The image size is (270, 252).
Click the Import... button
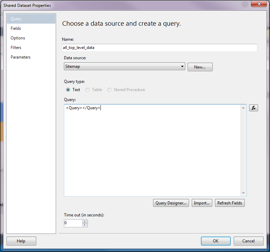click(x=202, y=203)
